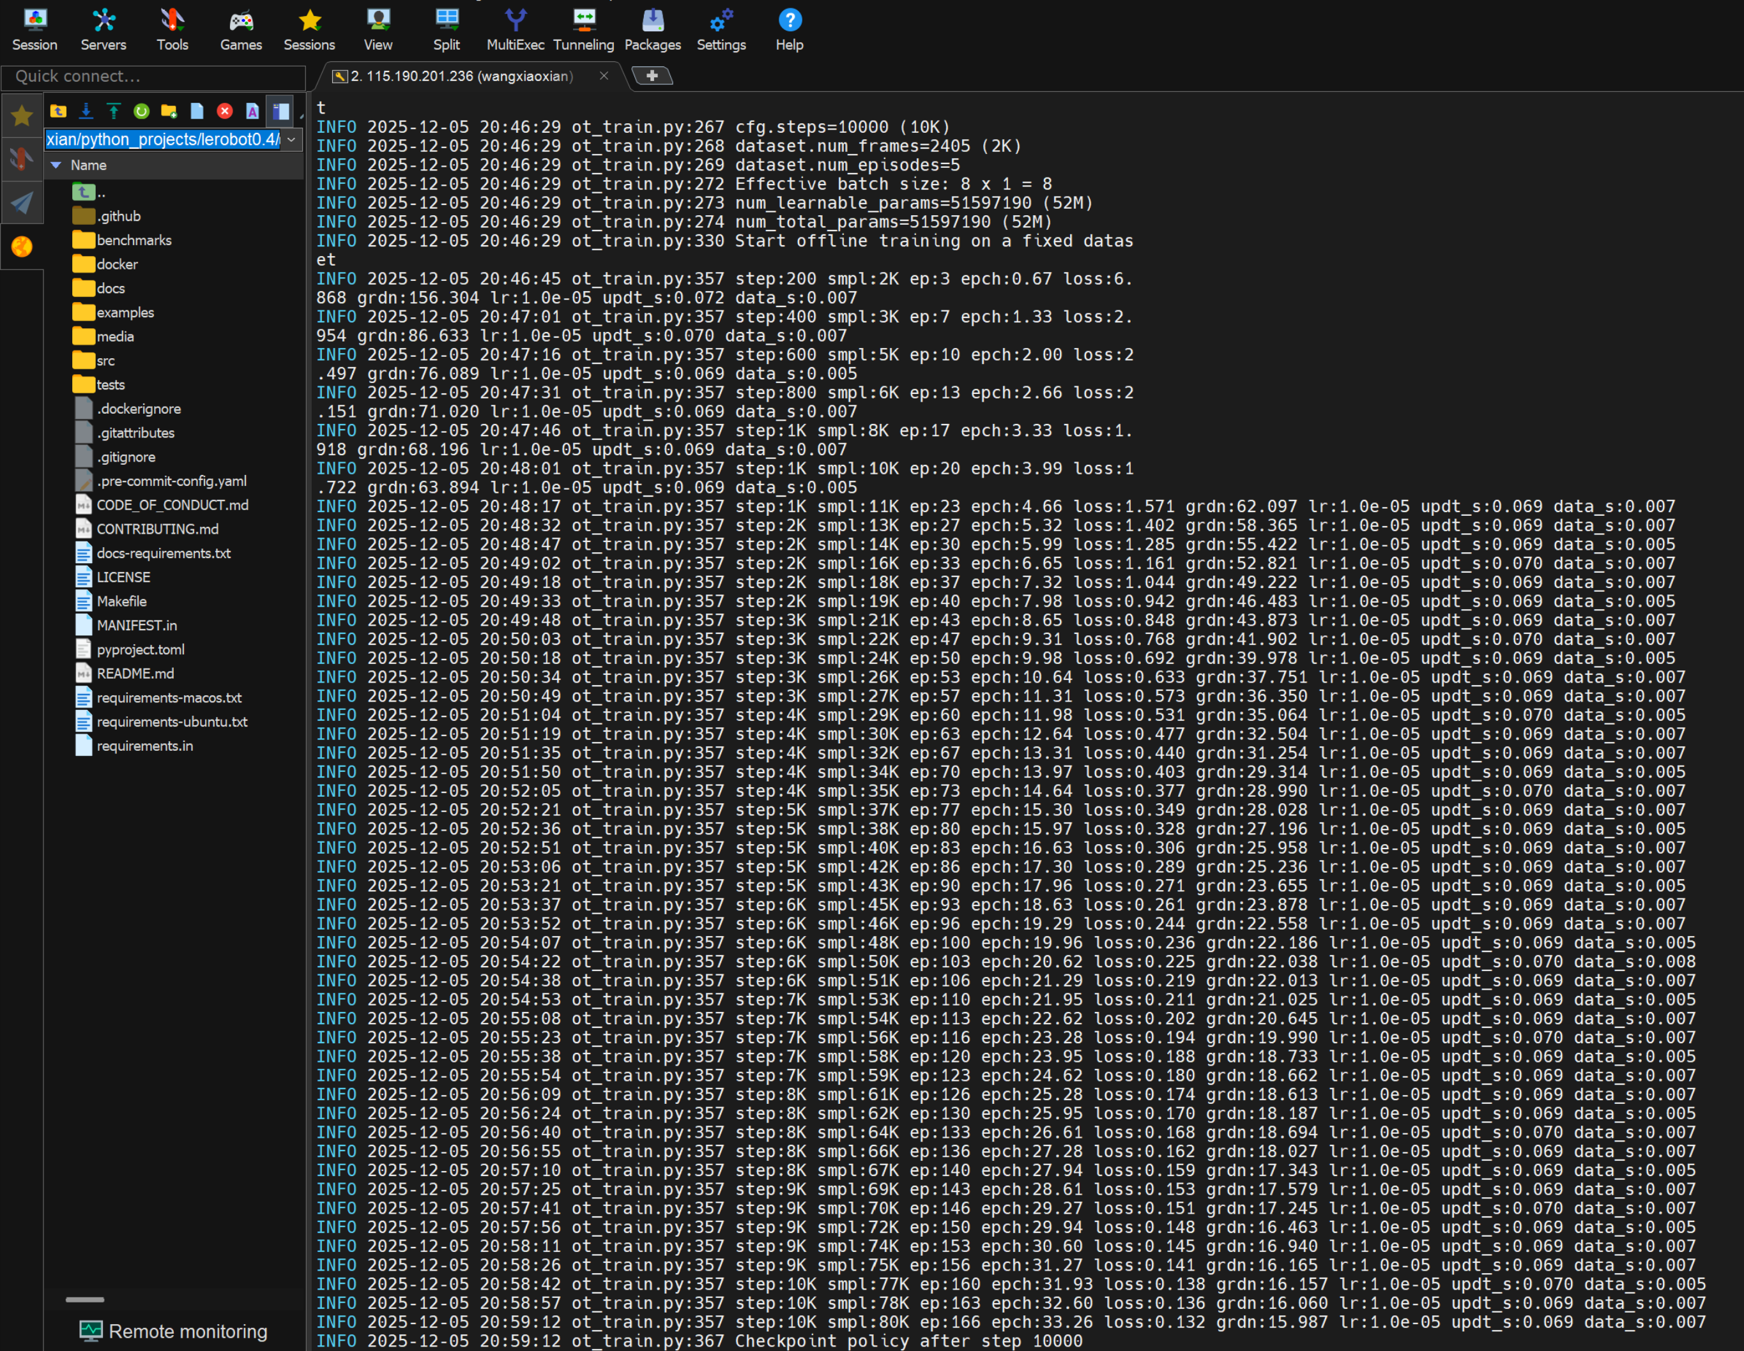This screenshot has width=1744, height=1351.
Task: Open the Sftp globe sidebar tab
Action: 22,246
